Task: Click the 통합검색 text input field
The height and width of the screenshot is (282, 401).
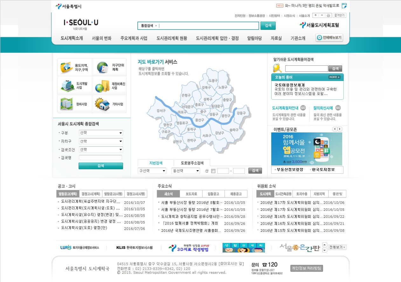Action: click(209, 26)
